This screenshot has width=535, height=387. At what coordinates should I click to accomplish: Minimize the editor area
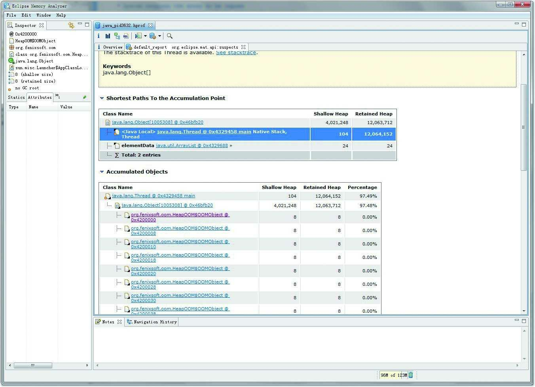coord(516,24)
